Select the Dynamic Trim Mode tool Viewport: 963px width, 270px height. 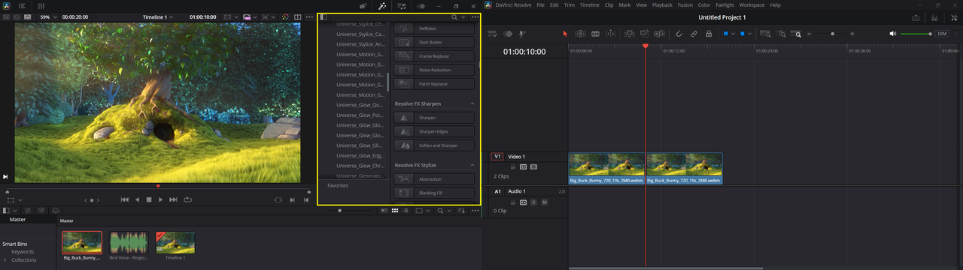(595, 34)
